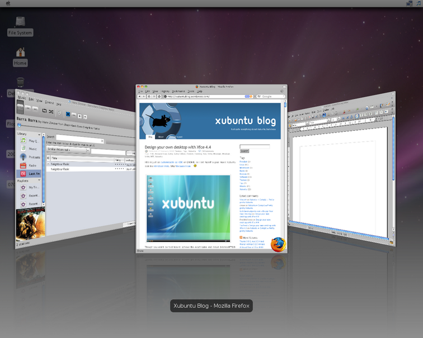The height and width of the screenshot is (338, 423).
Task: Click the orange RSS feed icon in URL bar
Action: pos(251,97)
